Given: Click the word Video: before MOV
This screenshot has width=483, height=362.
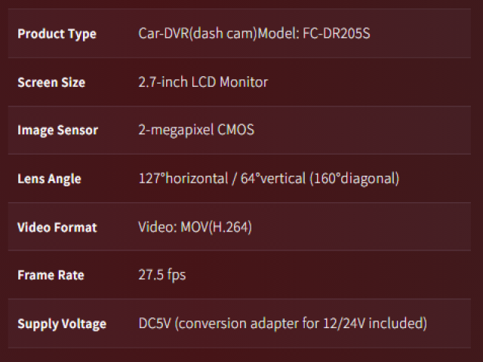Looking at the screenshot, I should click(x=157, y=227).
